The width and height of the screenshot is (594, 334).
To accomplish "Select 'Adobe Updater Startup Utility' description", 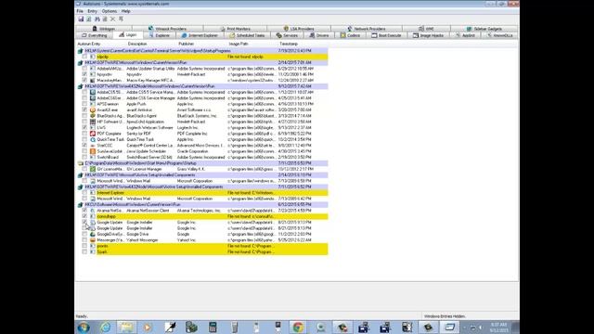I will tap(150, 69).
